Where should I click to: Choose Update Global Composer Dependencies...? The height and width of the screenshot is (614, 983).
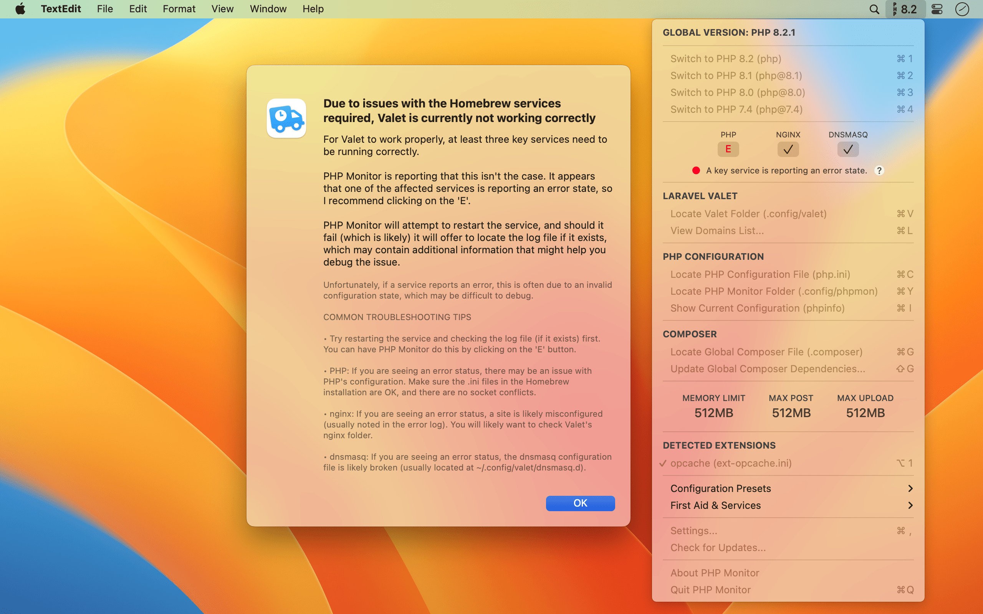(788, 369)
